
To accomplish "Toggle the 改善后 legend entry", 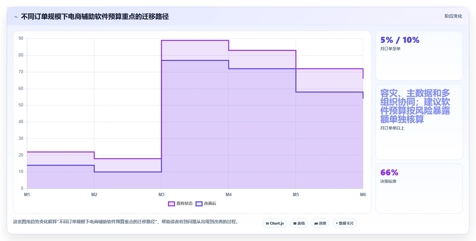I will [206, 204].
